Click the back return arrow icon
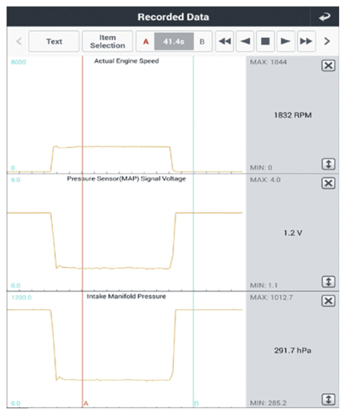Viewport: 345px width, 414px height. (x=324, y=17)
